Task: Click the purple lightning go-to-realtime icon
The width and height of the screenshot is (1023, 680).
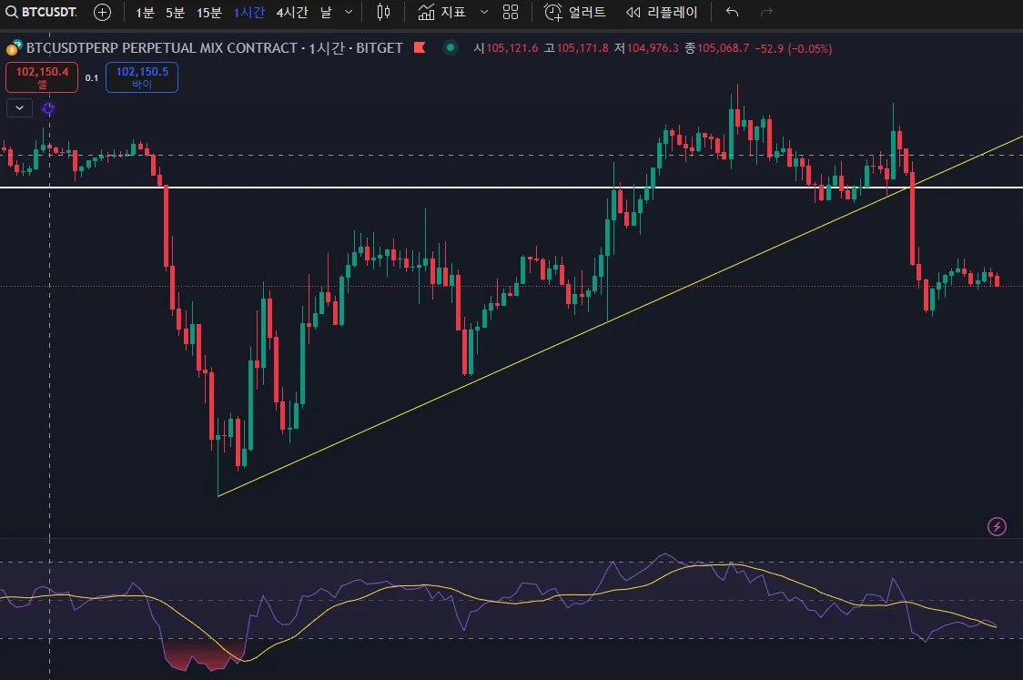Action: [997, 527]
